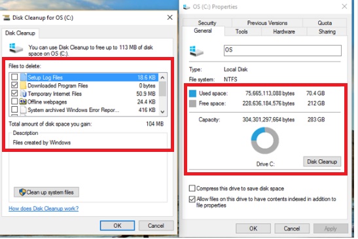Click the 104 MB total gain value

[155, 124]
